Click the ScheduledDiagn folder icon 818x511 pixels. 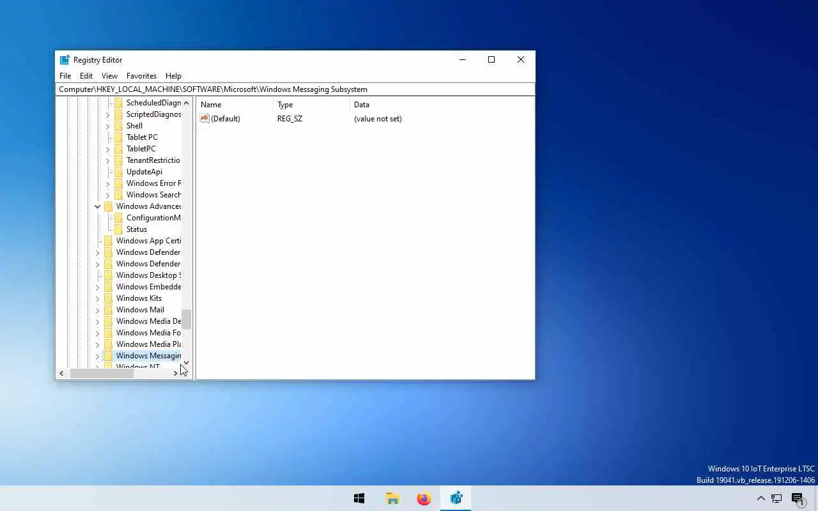[x=118, y=103]
